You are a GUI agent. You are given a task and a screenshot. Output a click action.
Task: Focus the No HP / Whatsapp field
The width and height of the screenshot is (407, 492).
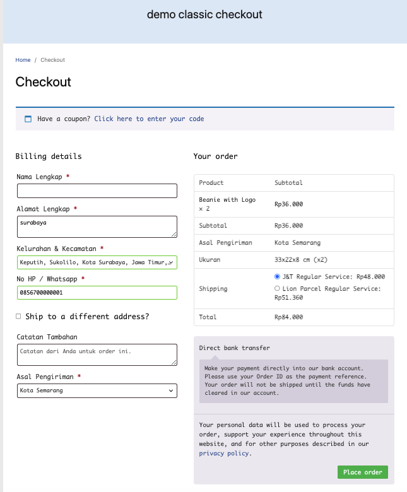click(97, 293)
